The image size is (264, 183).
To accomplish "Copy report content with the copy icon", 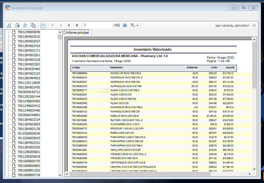I will 33,25.
